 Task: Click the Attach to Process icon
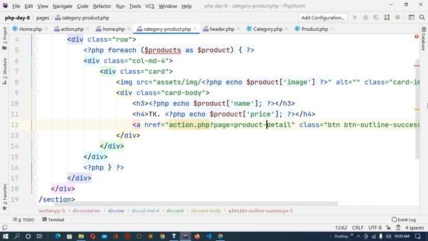tap(387, 17)
